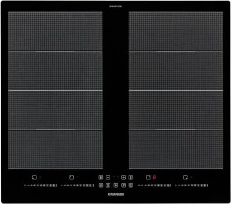Touch the bottom segment of the right cooking zone

point(176,150)
